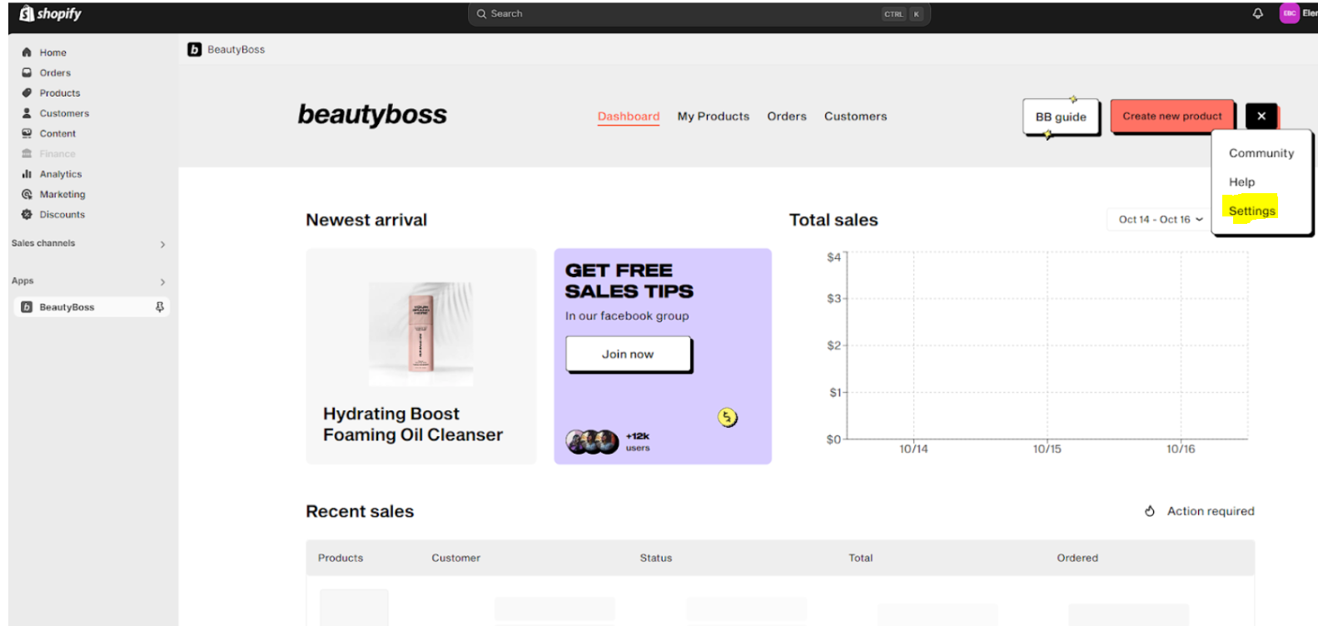Click the Hydrating Boost cleanser product image
The image size is (1318, 626).
pos(421,334)
